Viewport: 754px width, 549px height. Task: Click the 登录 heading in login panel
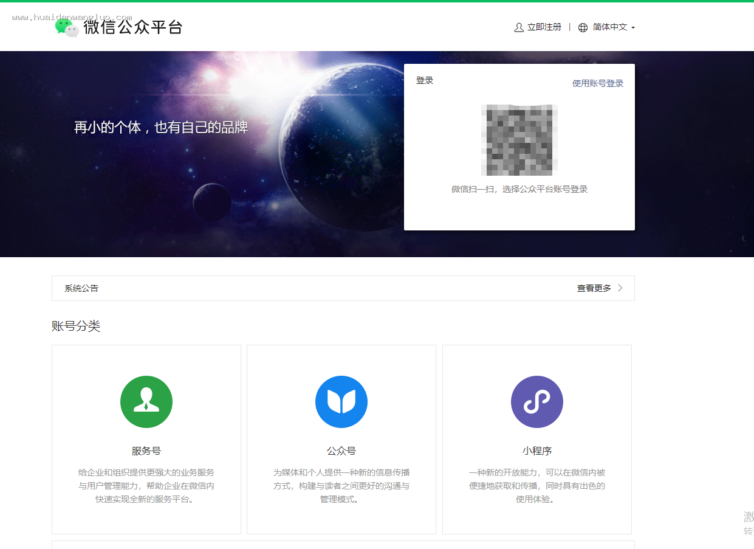tap(425, 80)
